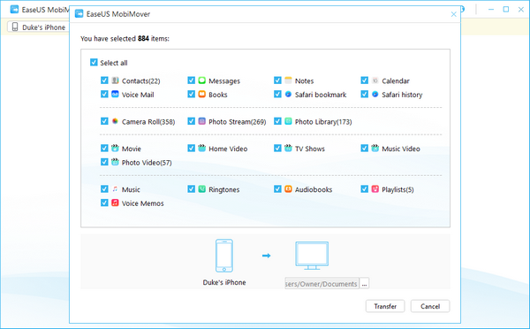This screenshot has height=329, width=530.
Task: Click the Calendar category icon
Action: (375, 80)
